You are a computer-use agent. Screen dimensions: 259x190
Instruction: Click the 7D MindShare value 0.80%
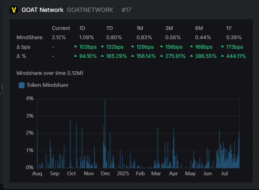114,38
